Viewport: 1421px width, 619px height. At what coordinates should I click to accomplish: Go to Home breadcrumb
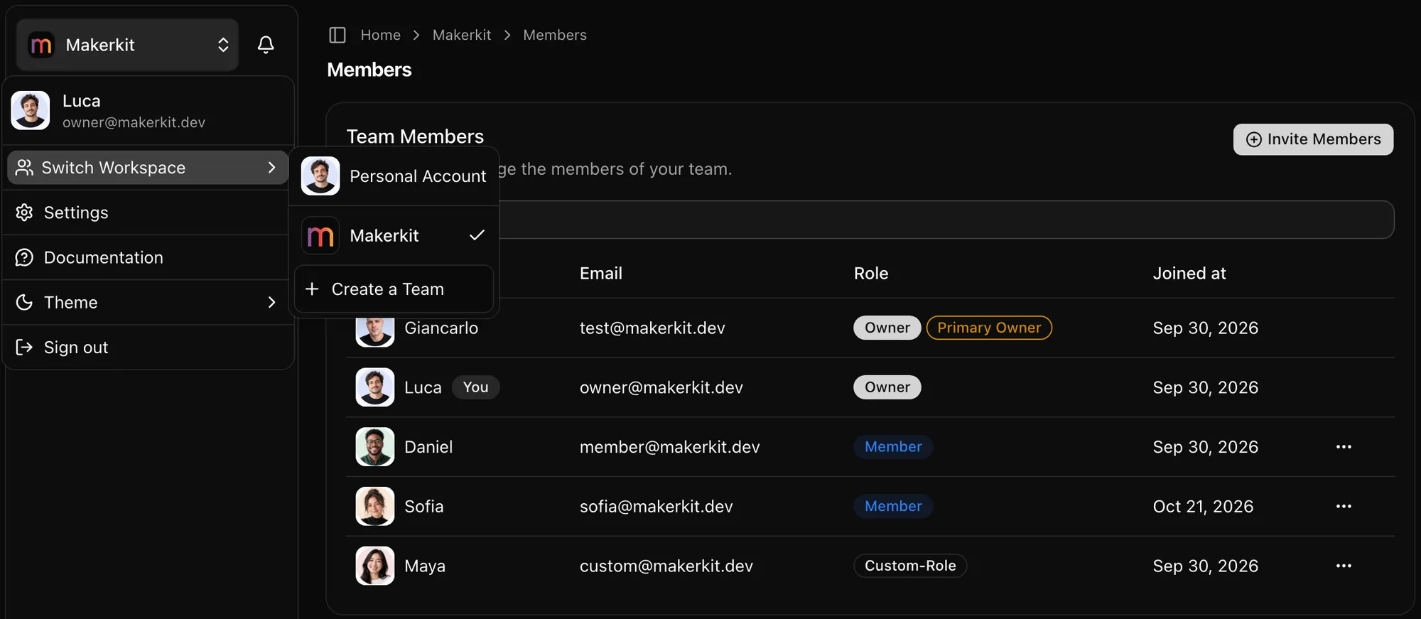[x=381, y=35]
